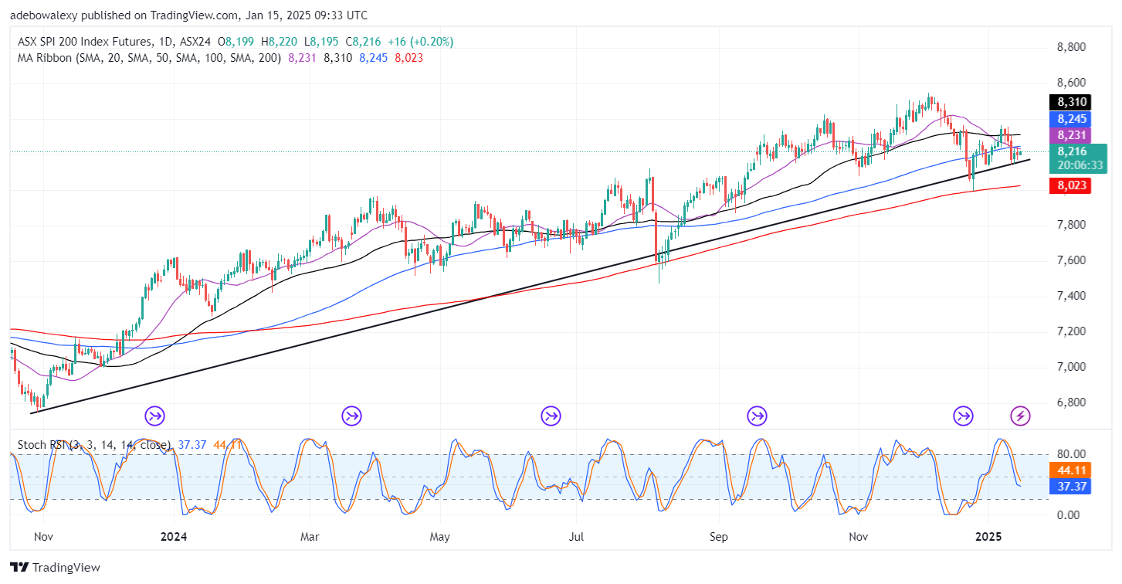Click the event marker icon before 2025
Viewport: 1122px width, 584px height.
tap(963, 417)
